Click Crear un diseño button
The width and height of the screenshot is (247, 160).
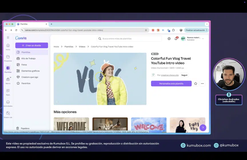32,46
